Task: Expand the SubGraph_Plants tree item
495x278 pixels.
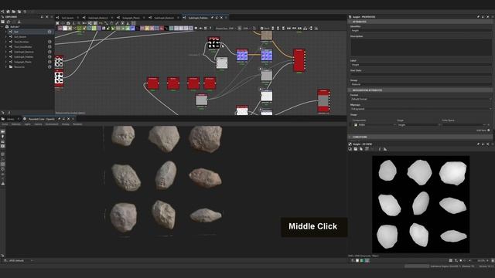Action: point(6,62)
